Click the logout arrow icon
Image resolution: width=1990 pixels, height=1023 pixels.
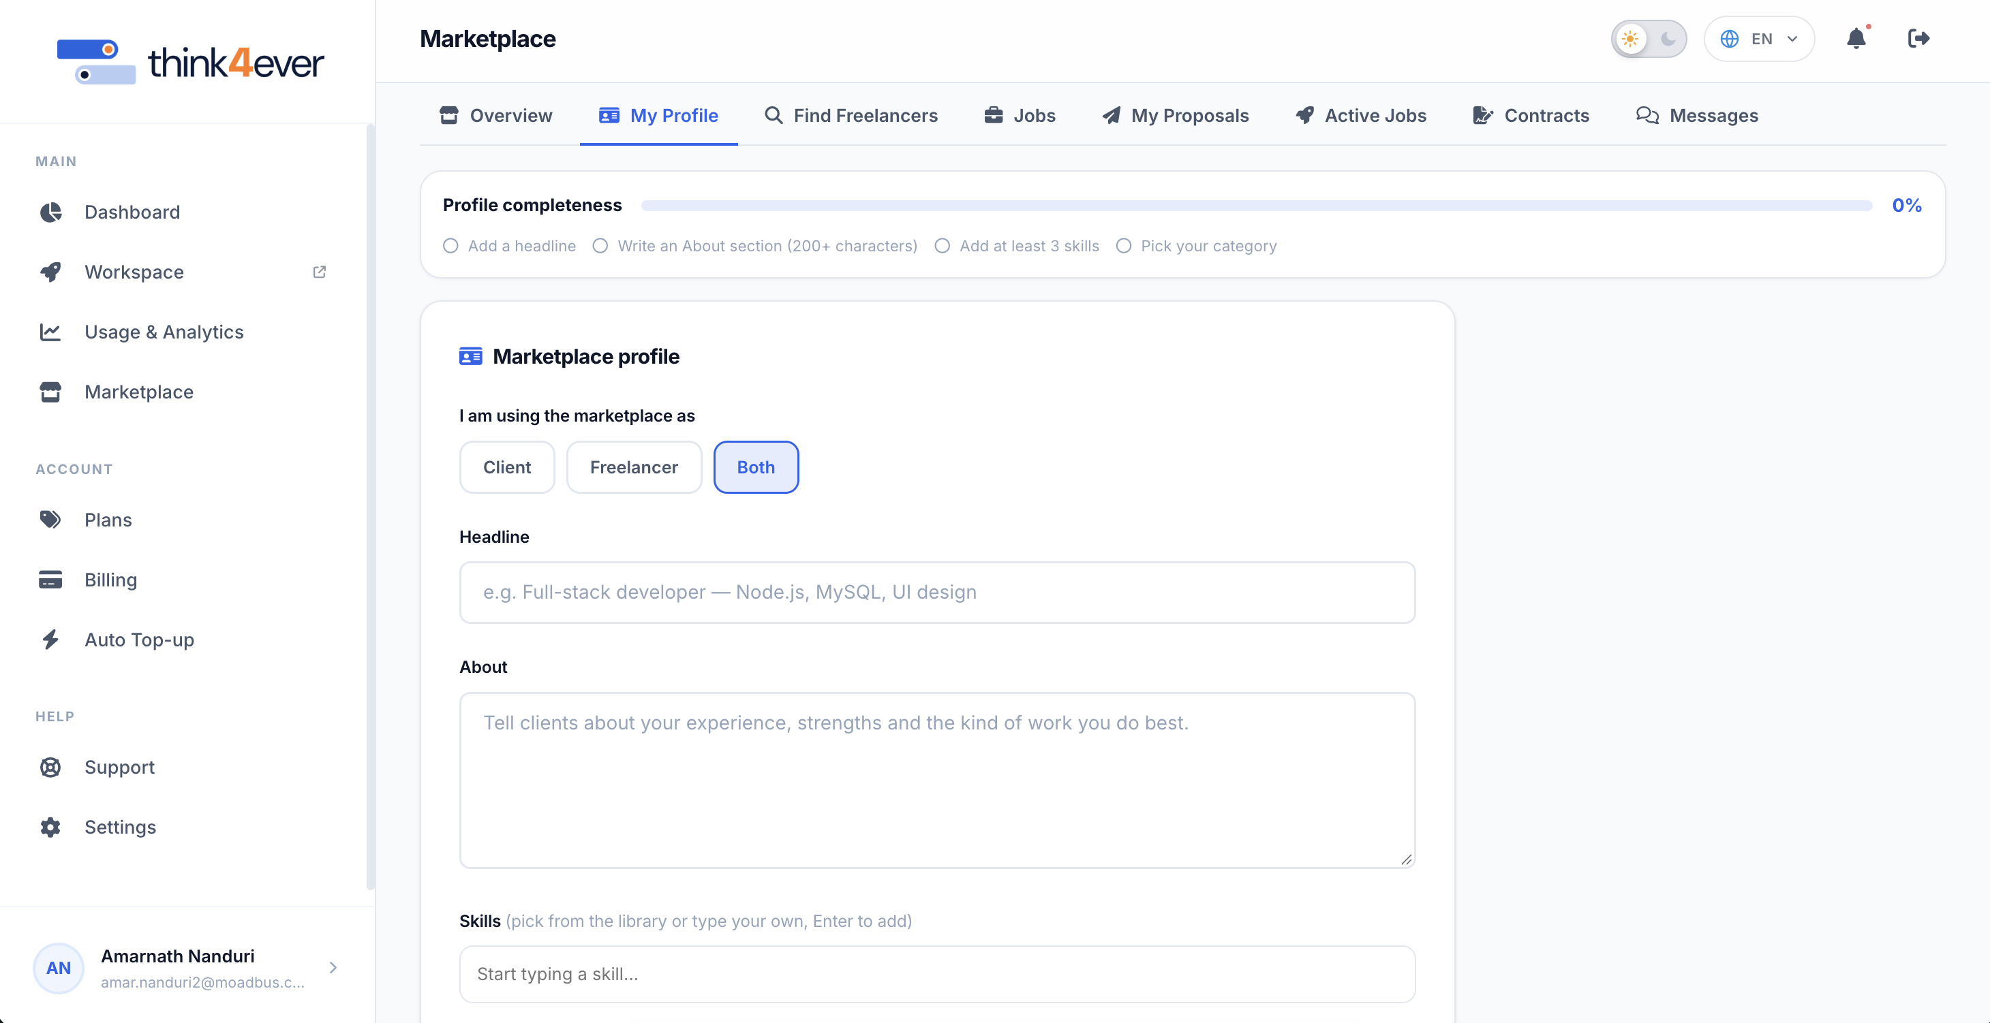point(1918,39)
